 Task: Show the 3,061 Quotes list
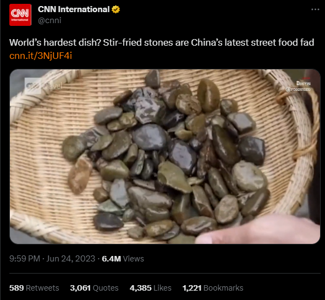click(94, 288)
